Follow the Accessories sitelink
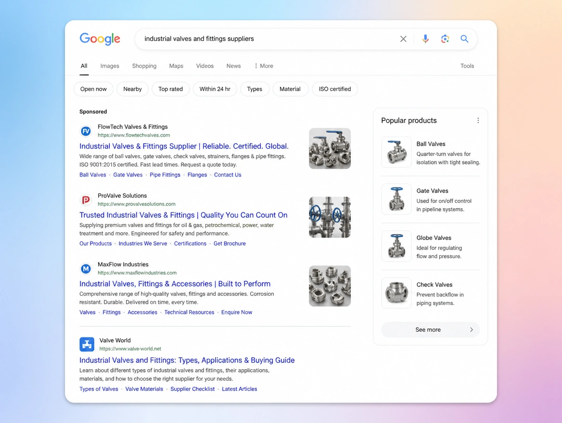 (x=142, y=312)
